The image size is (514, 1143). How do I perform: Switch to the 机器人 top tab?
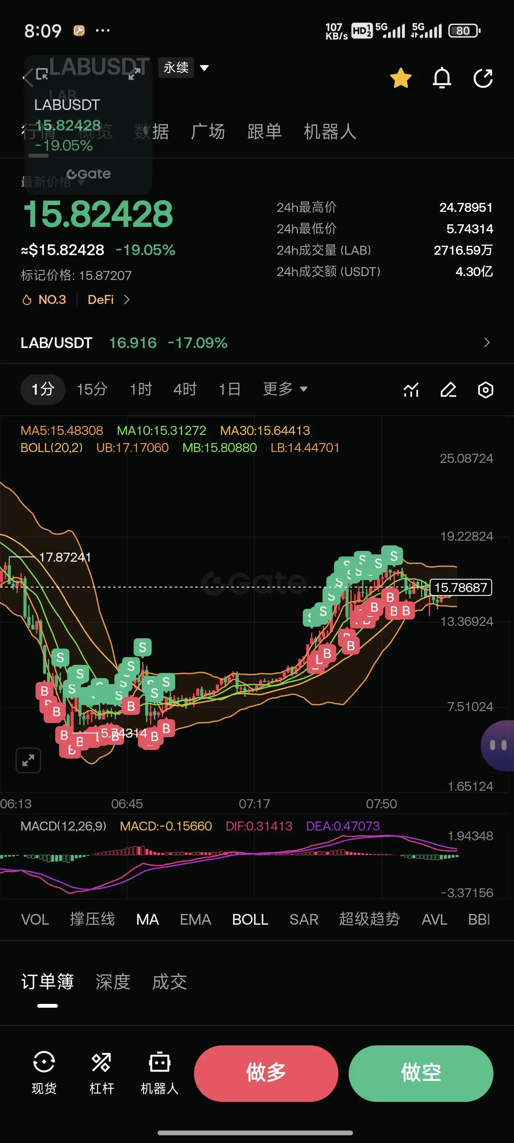pyautogui.click(x=330, y=132)
